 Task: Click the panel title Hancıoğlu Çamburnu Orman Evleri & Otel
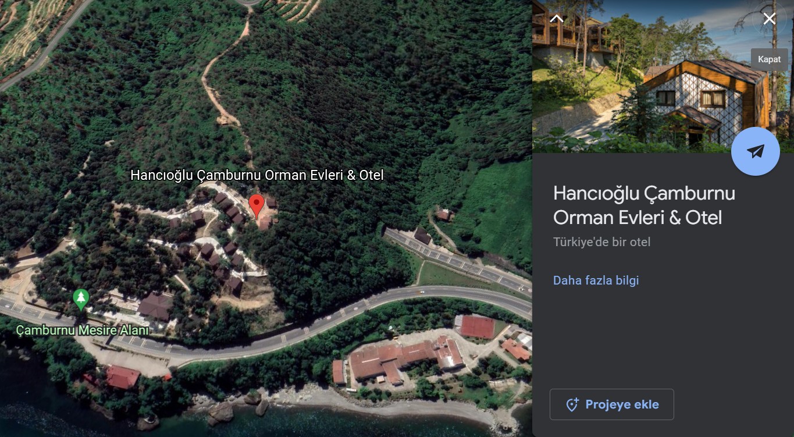[644, 205]
